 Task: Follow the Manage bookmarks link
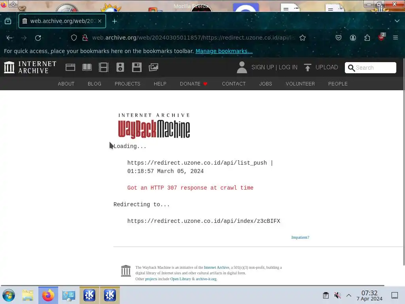click(x=224, y=51)
